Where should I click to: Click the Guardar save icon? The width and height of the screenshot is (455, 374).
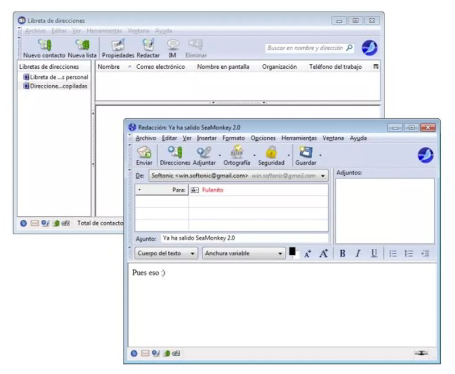tap(306, 152)
